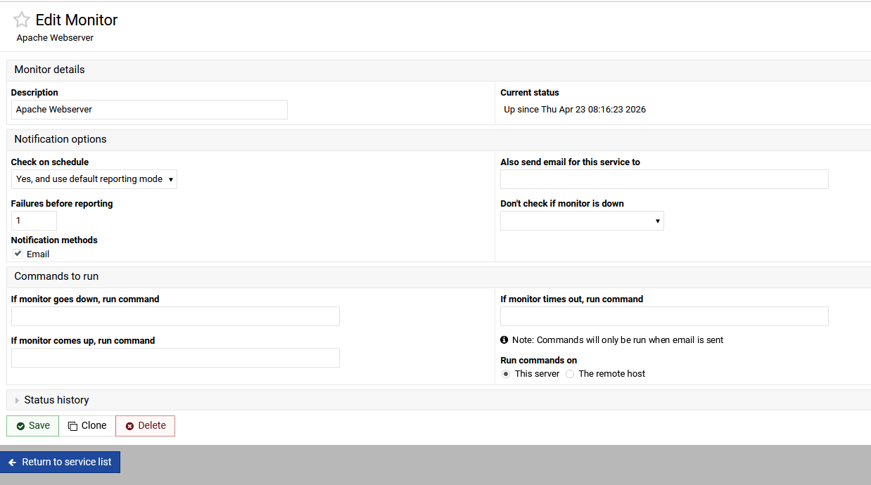Click the favorite star icon beside Edit Monitor

(x=22, y=20)
